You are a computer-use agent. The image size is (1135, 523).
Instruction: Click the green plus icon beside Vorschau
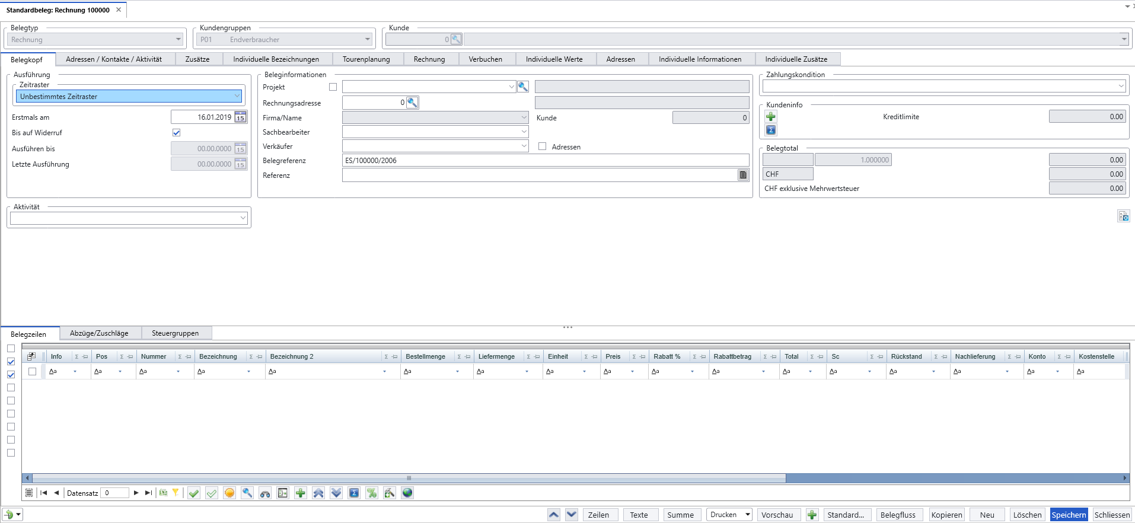tap(812, 515)
